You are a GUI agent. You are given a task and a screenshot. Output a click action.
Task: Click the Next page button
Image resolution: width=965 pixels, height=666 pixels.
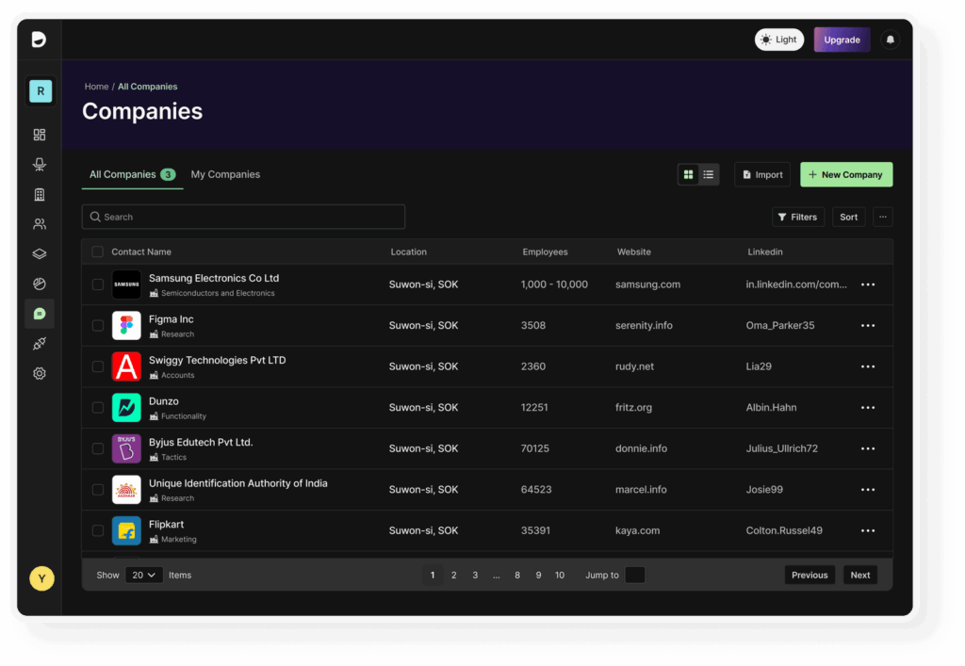pyautogui.click(x=859, y=575)
